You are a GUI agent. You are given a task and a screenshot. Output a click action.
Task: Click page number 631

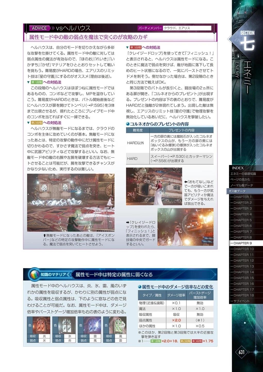tap(241, 352)
